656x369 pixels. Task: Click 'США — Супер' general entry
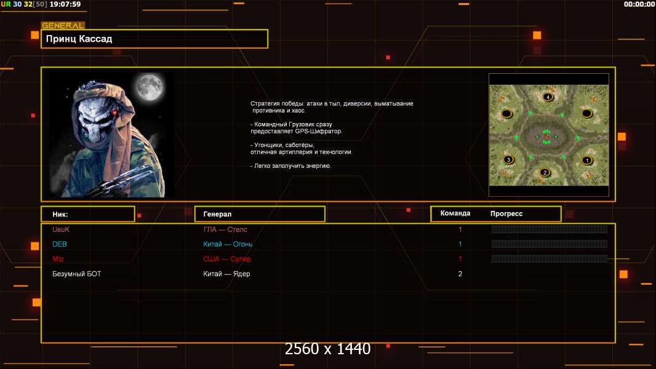coord(226,259)
